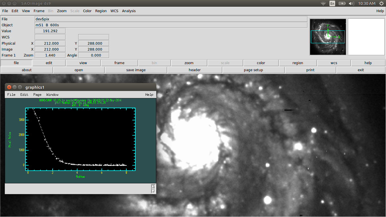Select the 'view' button bar category
The image size is (386, 217).
(83, 63)
